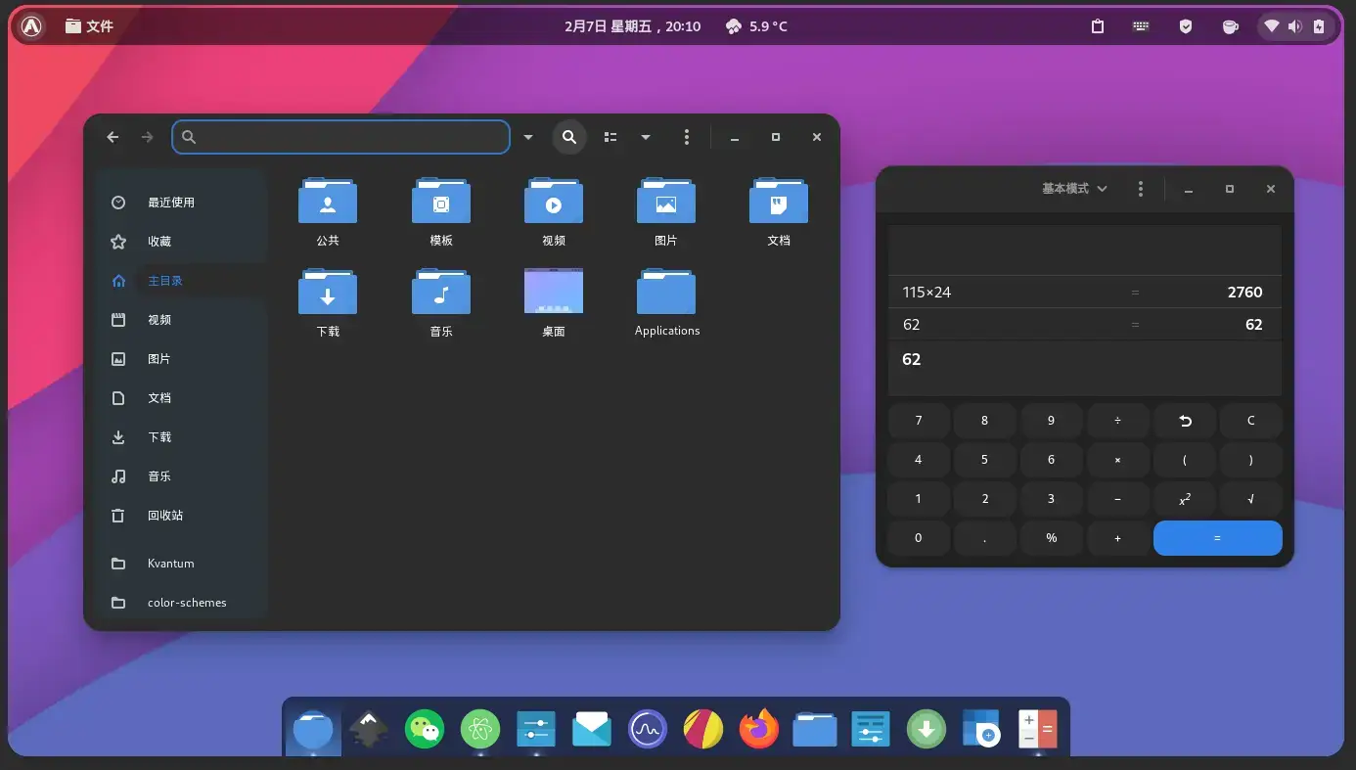Start the file search in the file manager
This screenshot has height=770, width=1356.
coord(569,137)
